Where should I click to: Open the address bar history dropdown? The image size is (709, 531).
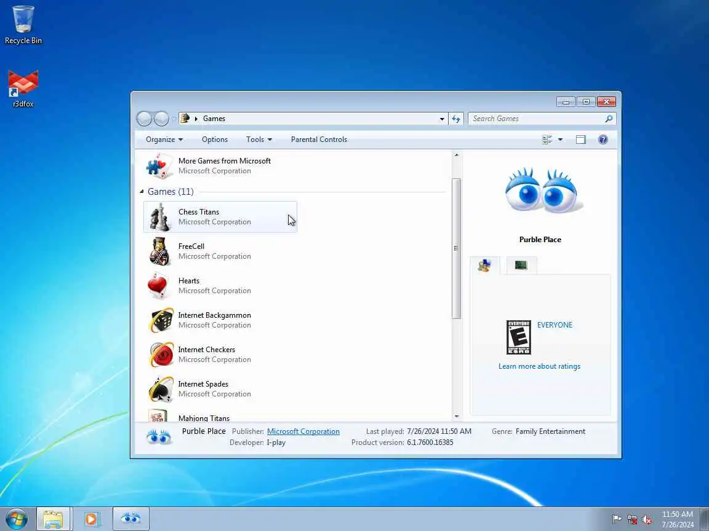pyautogui.click(x=442, y=119)
